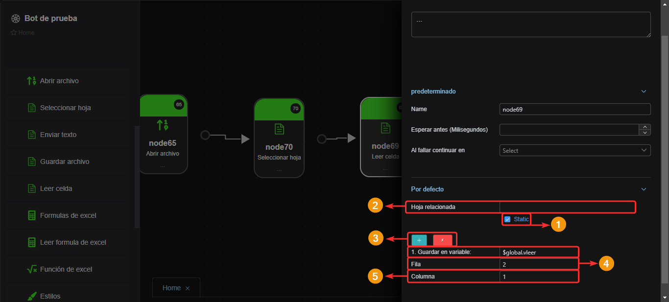
Task: Select the node70 title on the canvas
Action: [x=279, y=147]
